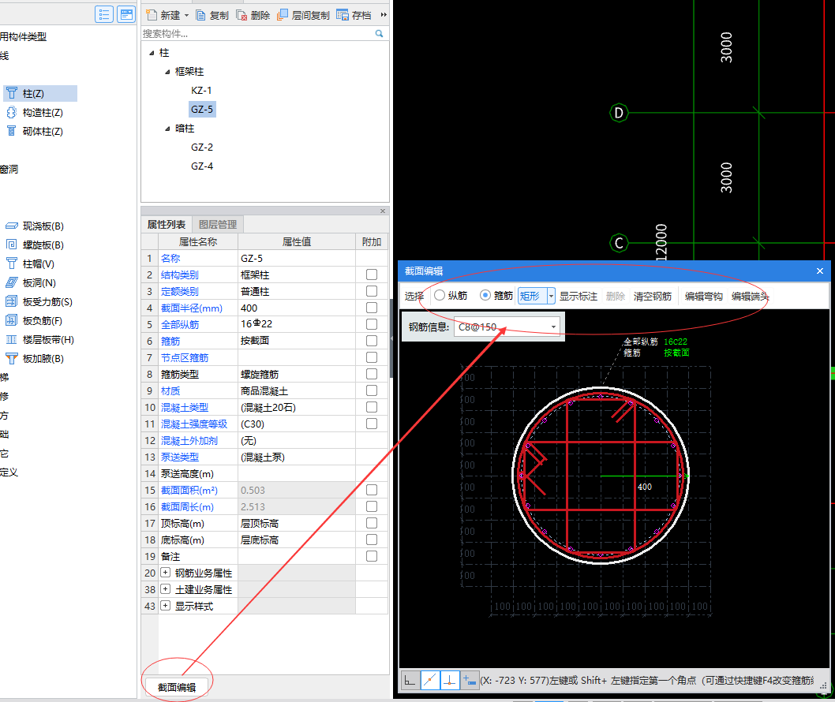Collapse the 暗柱 tree node
835x702 pixels.
click(x=167, y=129)
